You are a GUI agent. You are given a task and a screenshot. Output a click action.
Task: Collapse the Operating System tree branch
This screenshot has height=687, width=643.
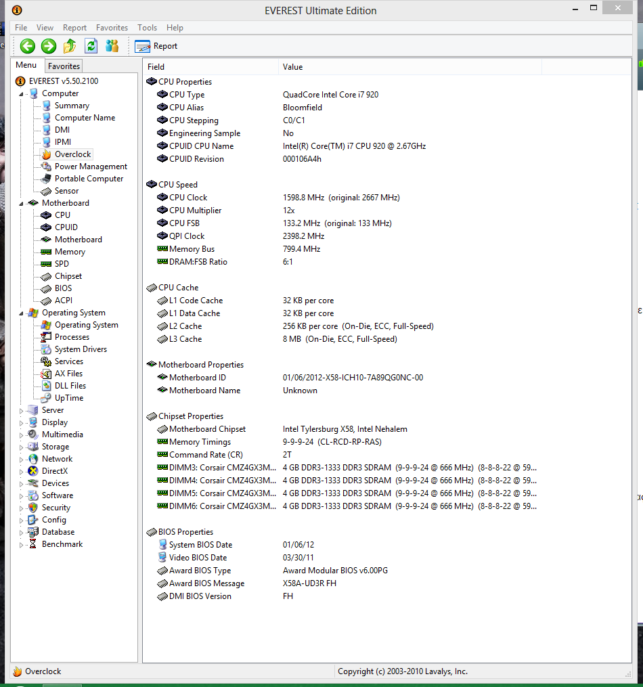21,313
